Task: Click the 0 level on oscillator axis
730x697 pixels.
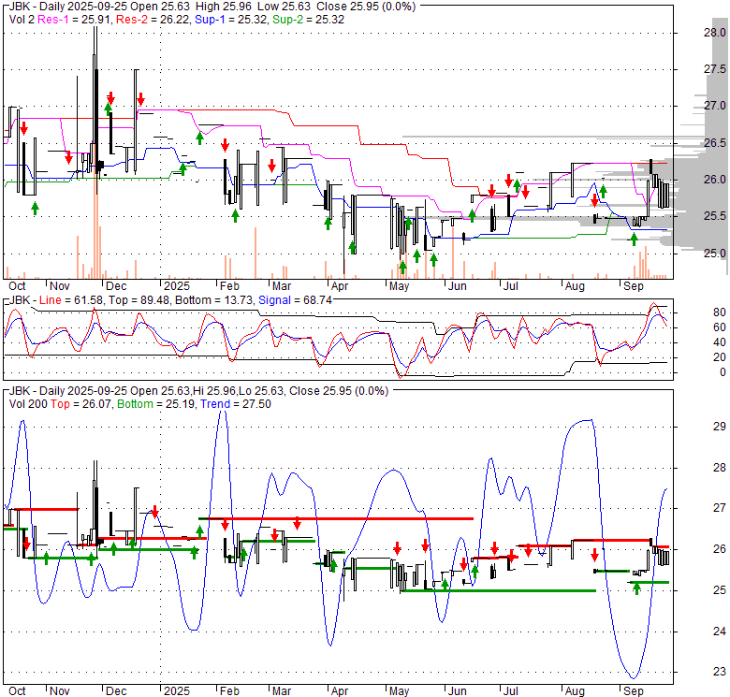Action: tap(723, 372)
